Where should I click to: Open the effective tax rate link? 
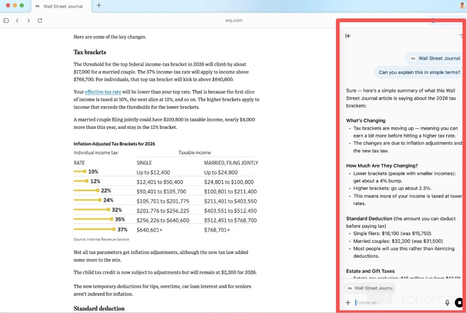point(103,92)
